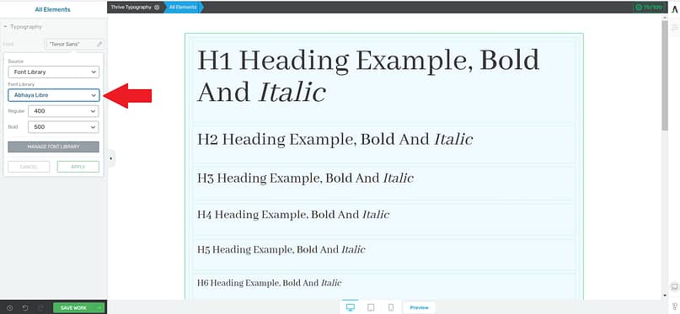Click the Save Work button
The width and height of the screenshot is (680, 314).
(74, 308)
